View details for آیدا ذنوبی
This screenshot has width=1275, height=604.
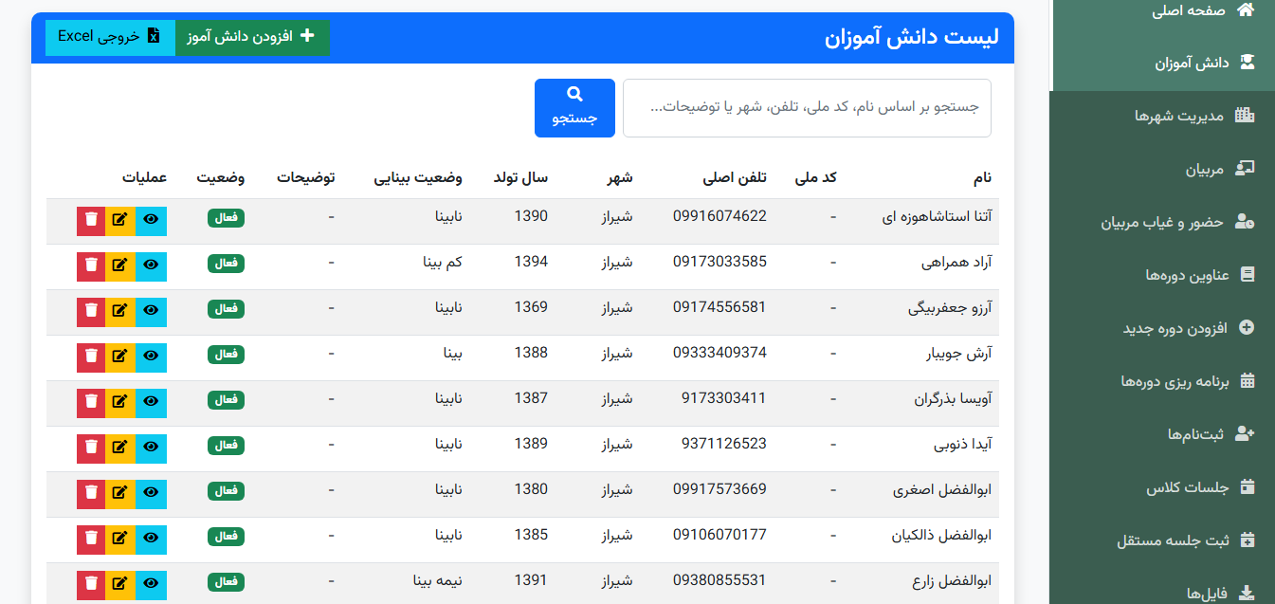click(x=152, y=448)
